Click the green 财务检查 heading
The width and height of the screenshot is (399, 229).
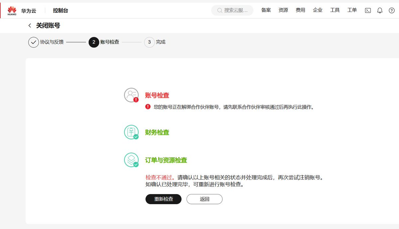[x=157, y=132]
